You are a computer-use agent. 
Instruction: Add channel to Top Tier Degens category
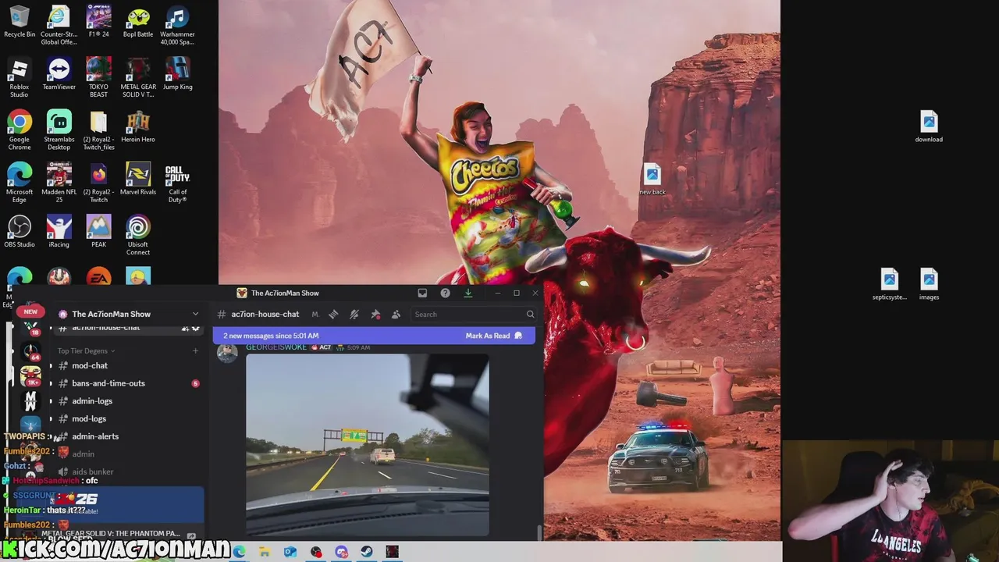click(x=195, y=350)
